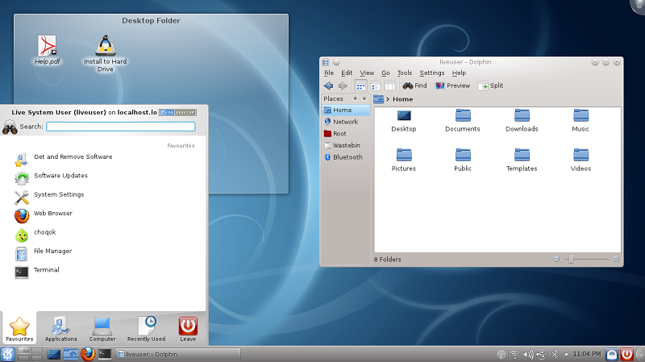The image size is (645, 362).
Task: Switch Dolphin to Columns view mode
Action: coord(389,85)
